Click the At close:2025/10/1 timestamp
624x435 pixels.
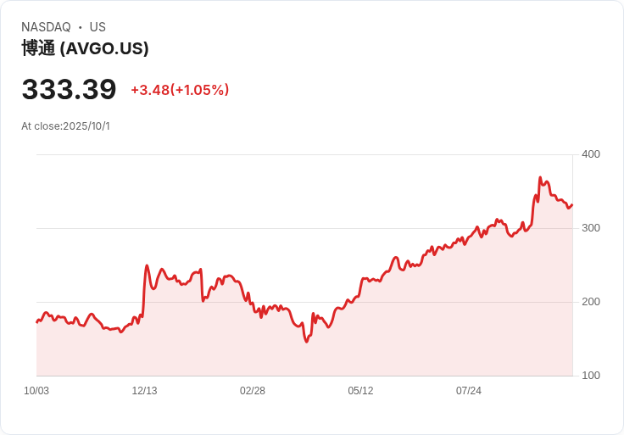65,126
